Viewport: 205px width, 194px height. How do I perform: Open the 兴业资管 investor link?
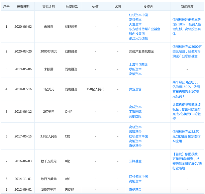pyautogui.click(x=135, y=89)
